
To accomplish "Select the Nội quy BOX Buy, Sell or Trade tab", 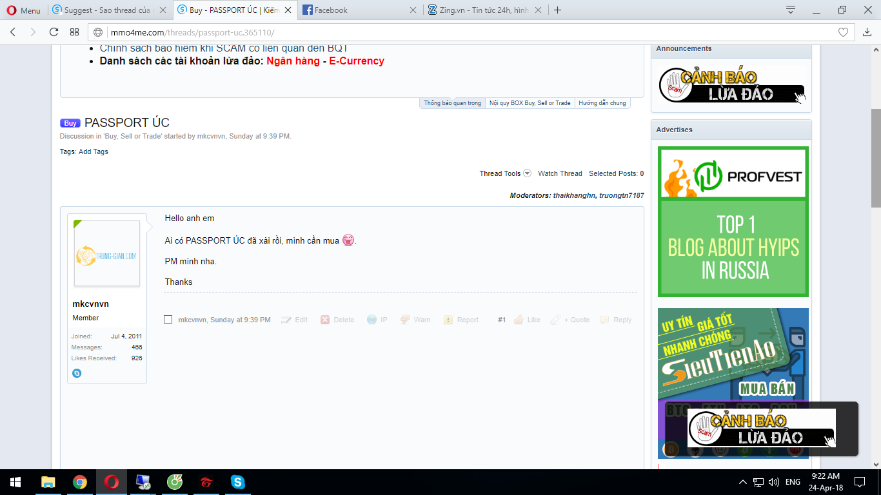I will (530, 103).
